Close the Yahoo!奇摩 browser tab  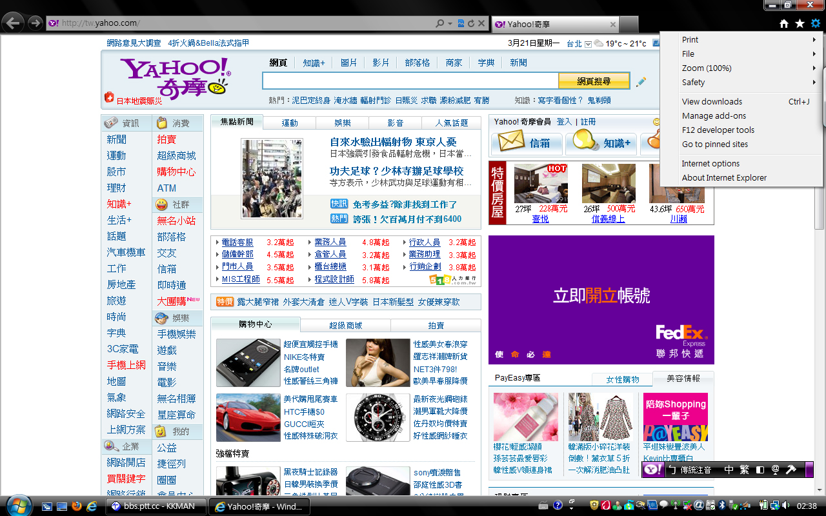coord(613,25)
